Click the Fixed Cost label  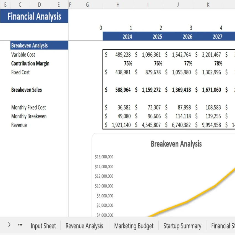20,72
